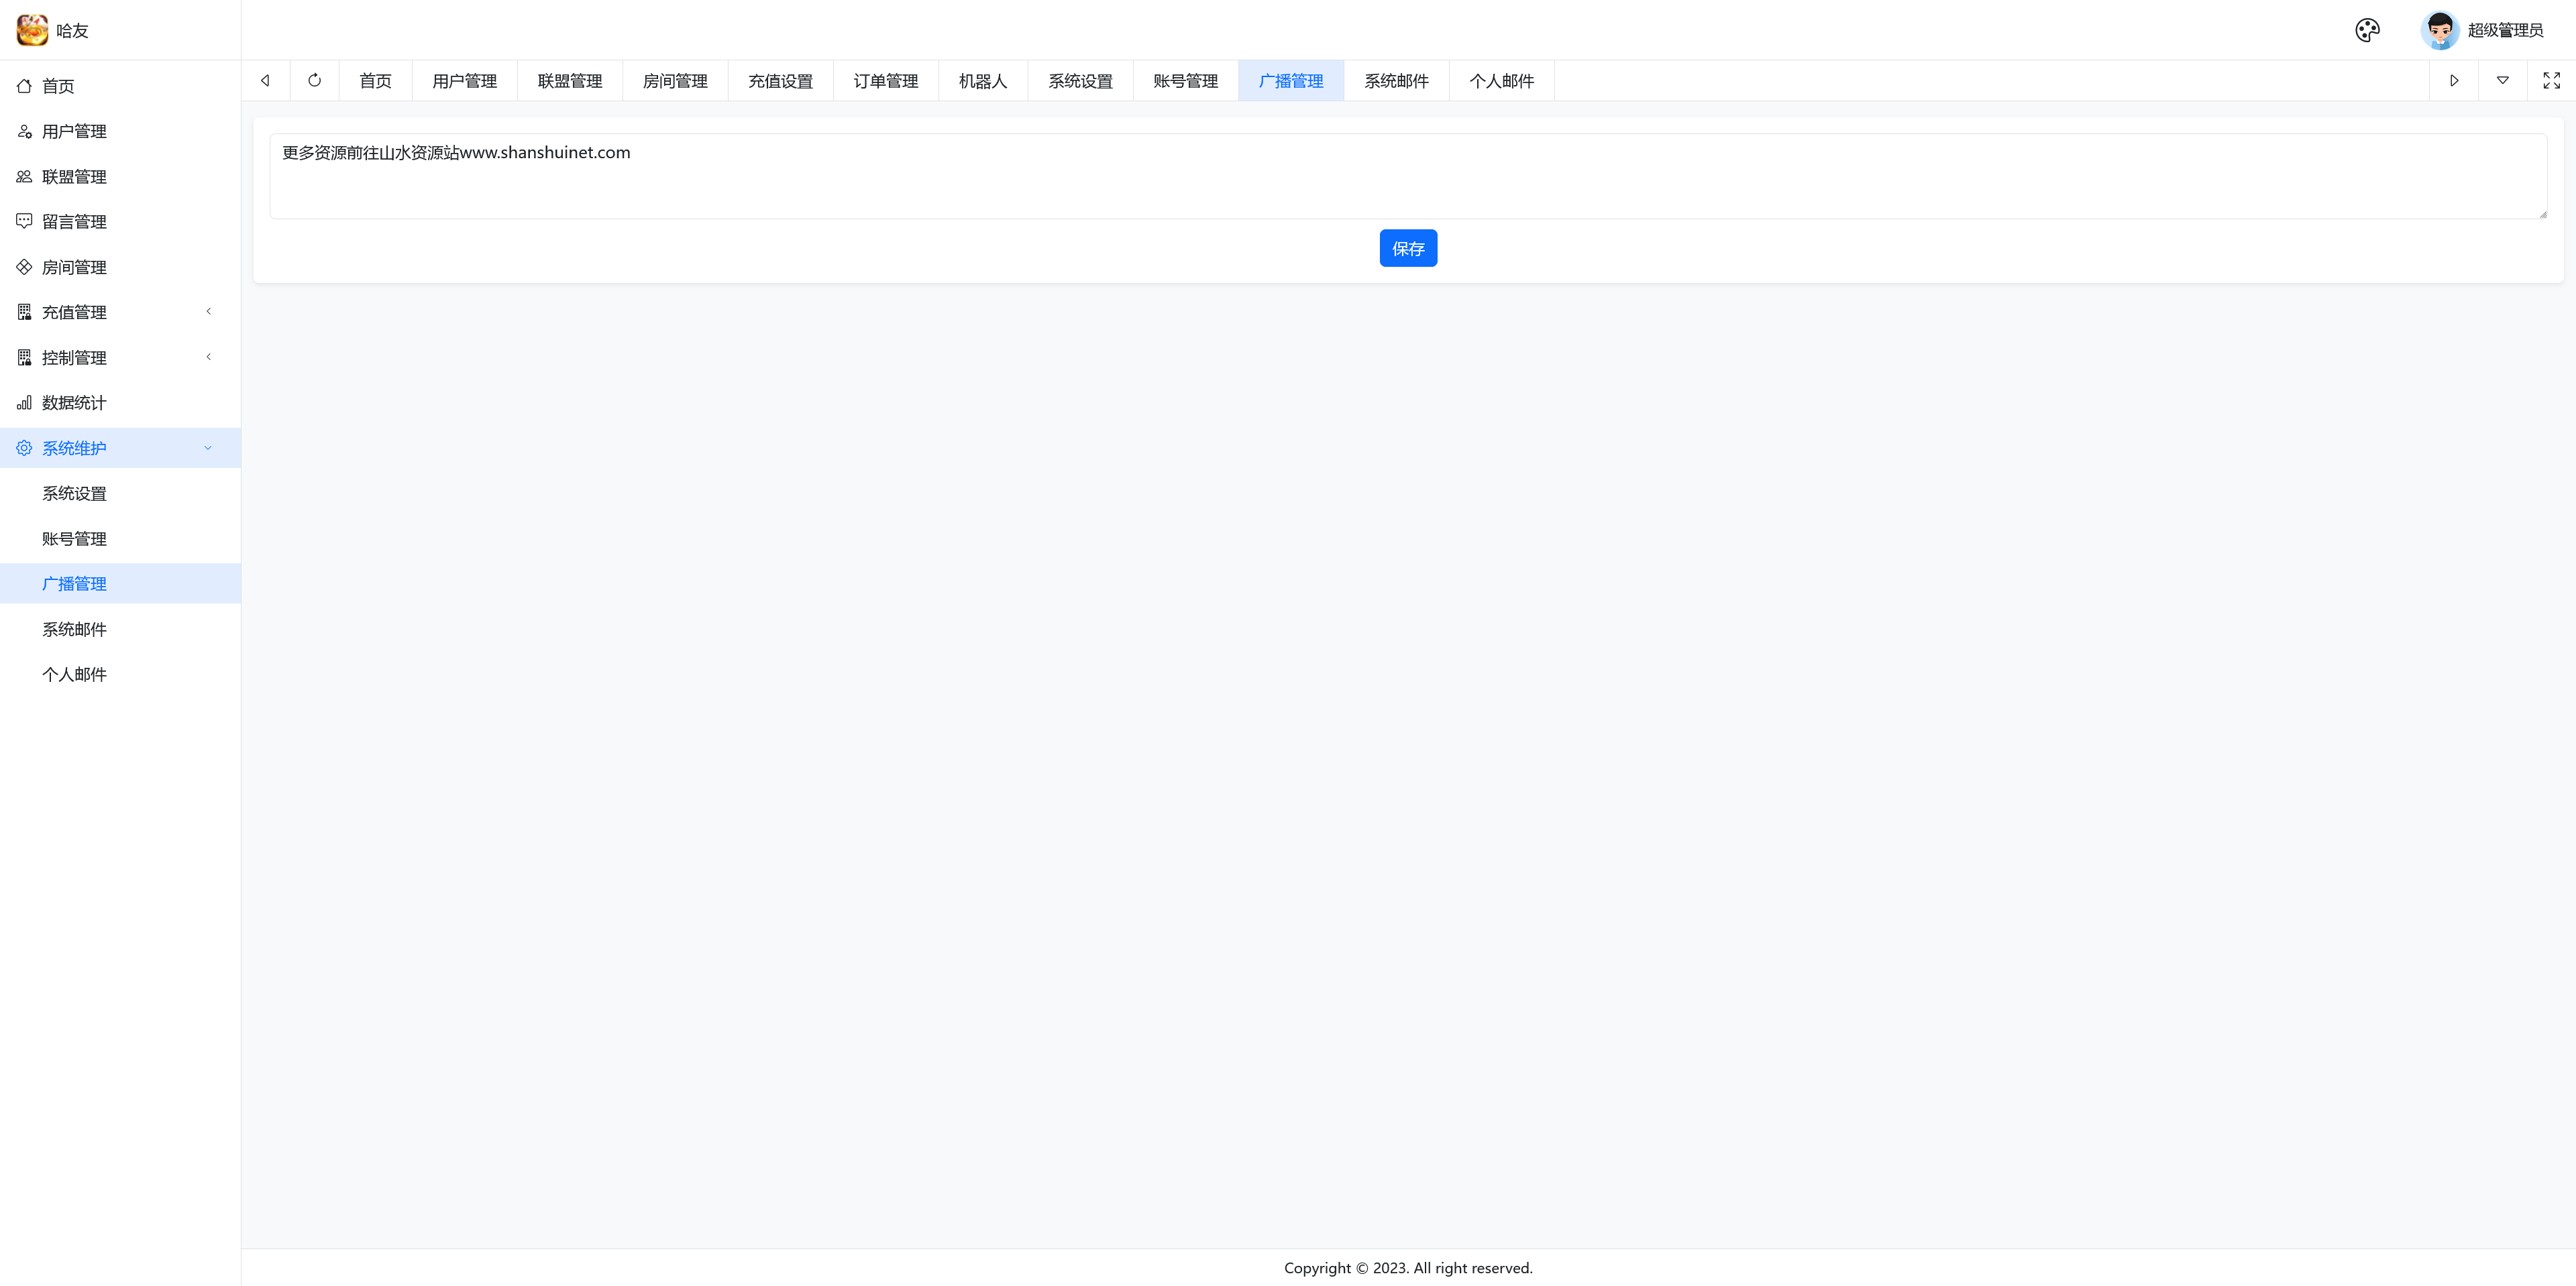This screenshot has width=2576, height=1286.
Task: Open the tab options dropdown triangle
Action: [2502, 81]
